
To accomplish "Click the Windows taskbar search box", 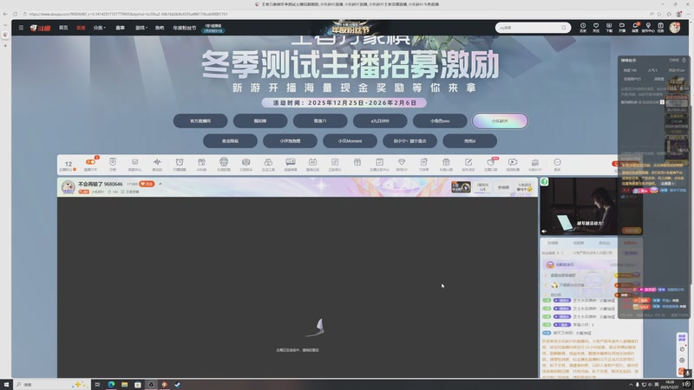I will click(51, 384).
